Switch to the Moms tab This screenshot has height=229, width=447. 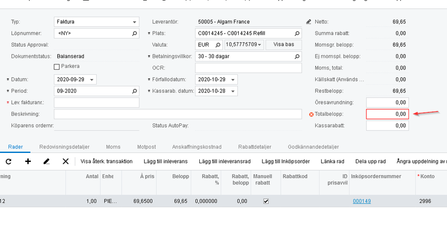(113, 147)
